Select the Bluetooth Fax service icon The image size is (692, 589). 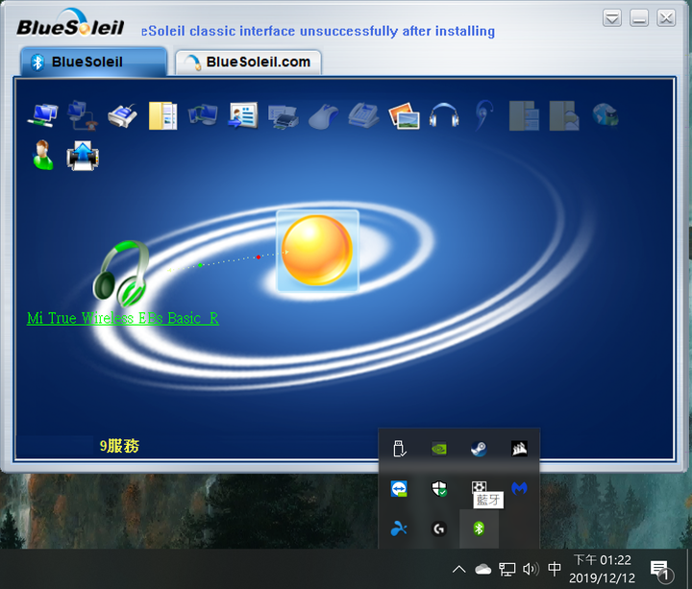363,116
